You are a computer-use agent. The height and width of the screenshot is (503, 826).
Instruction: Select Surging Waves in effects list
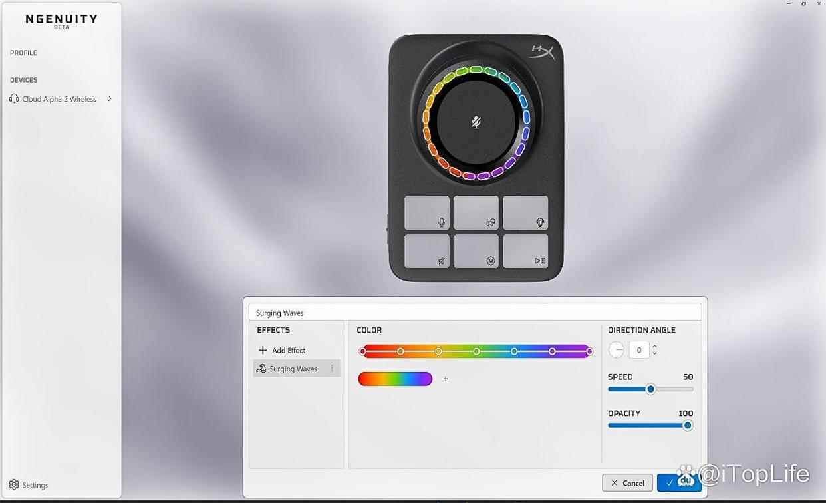(297, 369)
